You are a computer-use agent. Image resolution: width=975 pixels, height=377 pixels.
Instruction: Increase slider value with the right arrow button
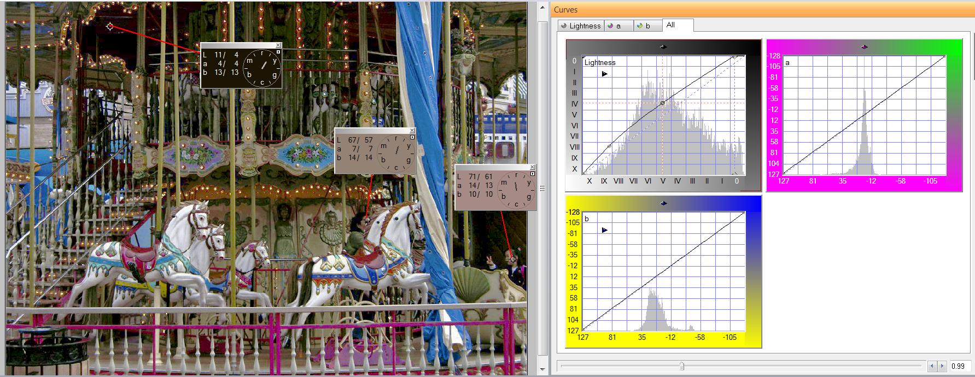[942, 366]
